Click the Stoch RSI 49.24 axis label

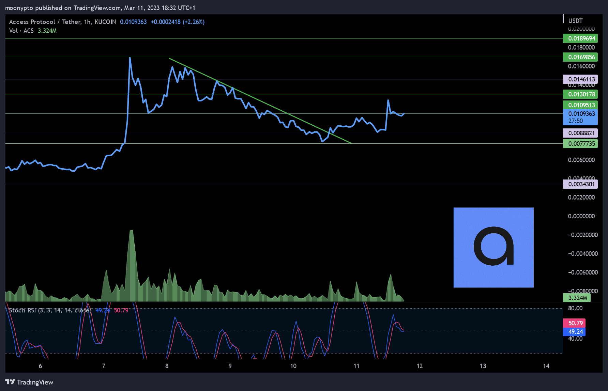(x=574, y=332)
